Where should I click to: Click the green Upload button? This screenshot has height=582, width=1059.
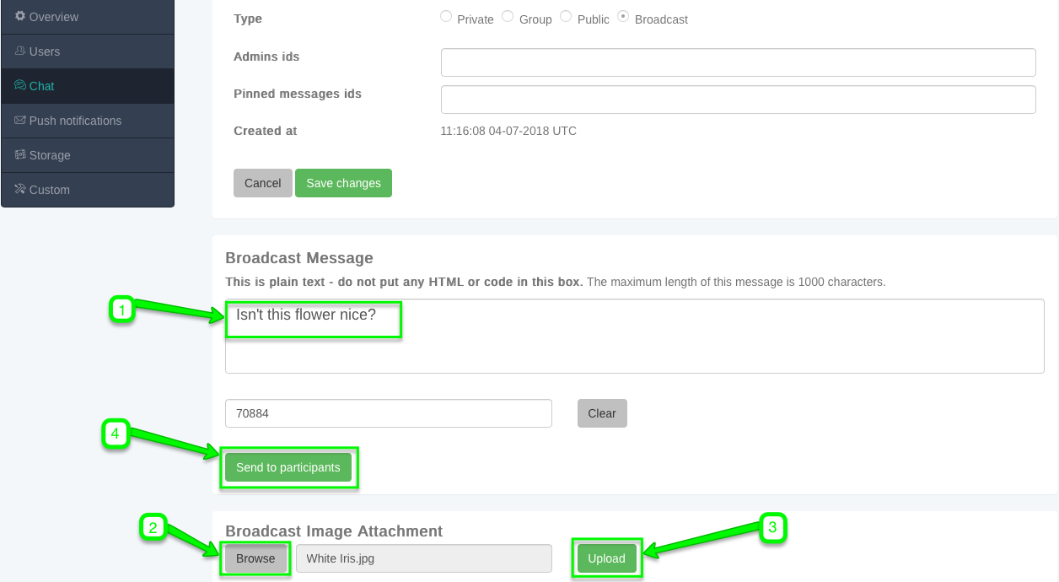[x=606, y=558]
